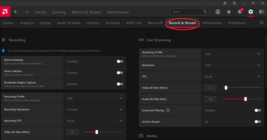Go forward with the right arrow
The height and width of the screenshot is (140, 267).
(x=27, y=12)
